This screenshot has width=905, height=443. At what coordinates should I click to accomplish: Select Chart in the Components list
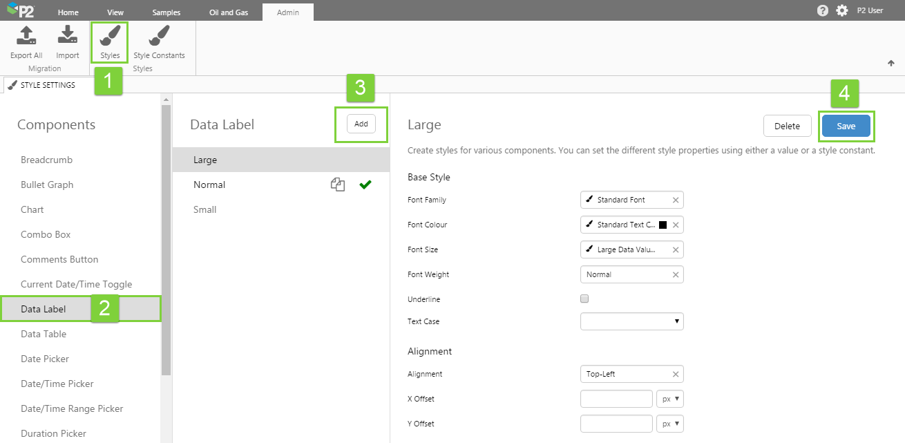click(32, 209)
